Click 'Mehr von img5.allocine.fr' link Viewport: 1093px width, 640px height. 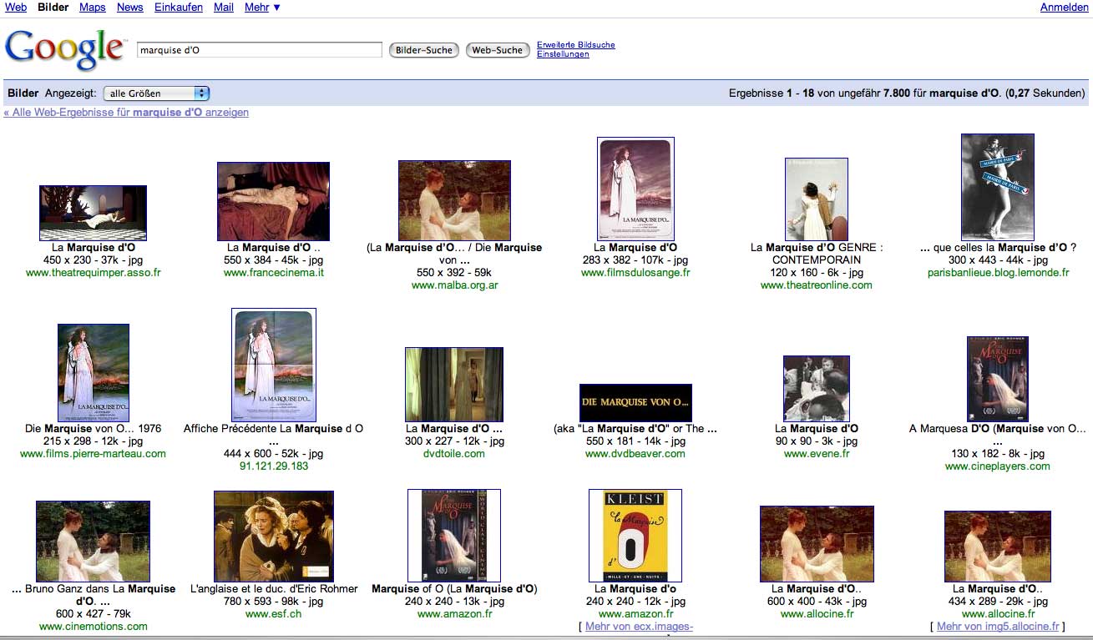tap(997, 627)
